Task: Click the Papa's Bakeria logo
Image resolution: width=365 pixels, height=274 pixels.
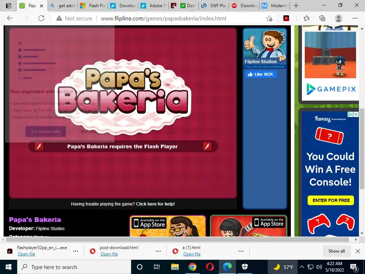Action: click(123, 97)
